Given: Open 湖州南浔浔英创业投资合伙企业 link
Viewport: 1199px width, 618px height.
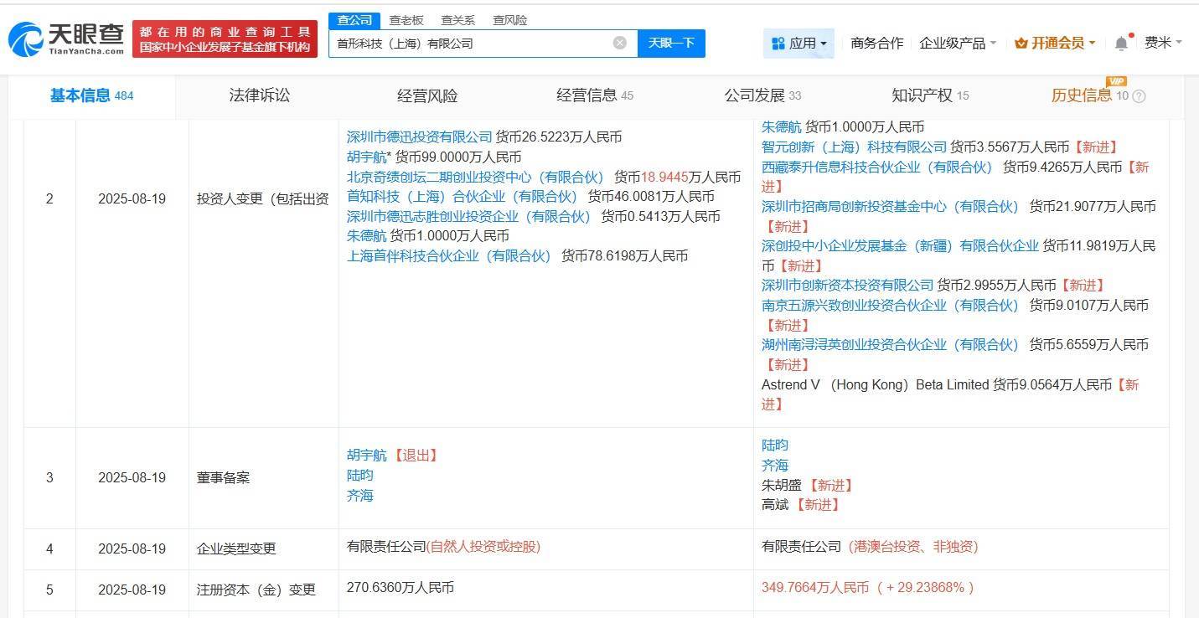Looking at the screenshot, I should 891,345.
